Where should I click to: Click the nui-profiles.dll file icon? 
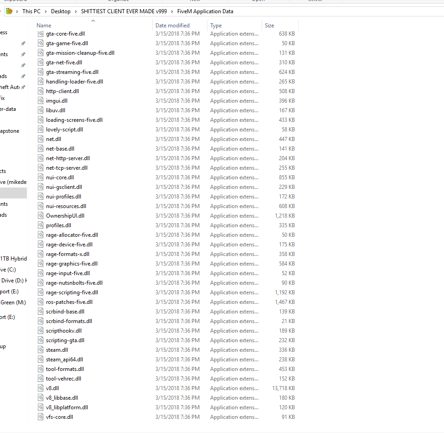tap(41, 196)
